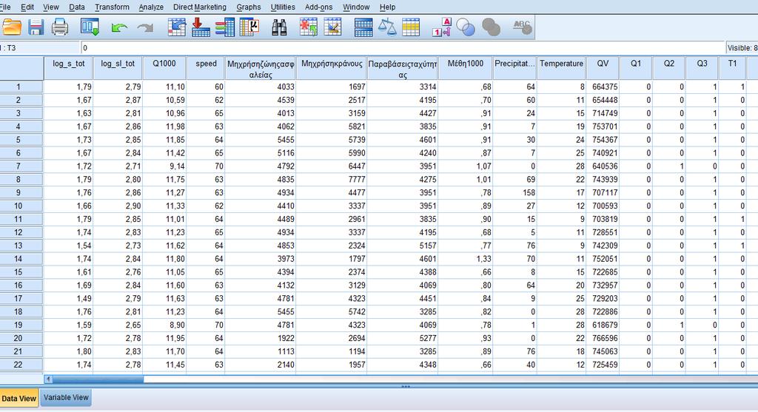Image resolution: width=758 pixels, height=412 pixels.
Task: Open the Recall recently used dialogs icon
Action: tap(90, 27)
